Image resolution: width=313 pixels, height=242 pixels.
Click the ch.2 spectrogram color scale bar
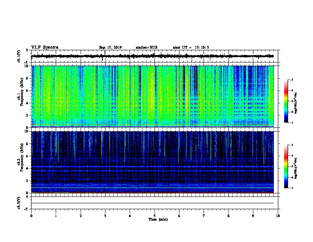click(286, 166)
